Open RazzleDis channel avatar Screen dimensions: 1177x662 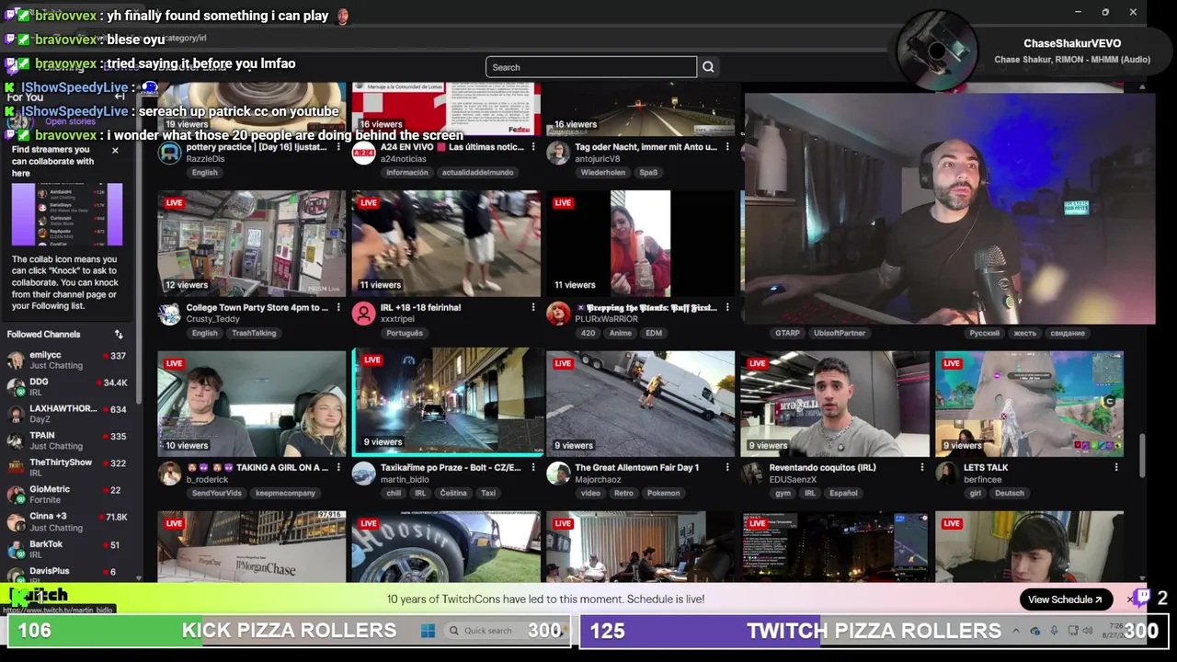(x=169, y=154)
